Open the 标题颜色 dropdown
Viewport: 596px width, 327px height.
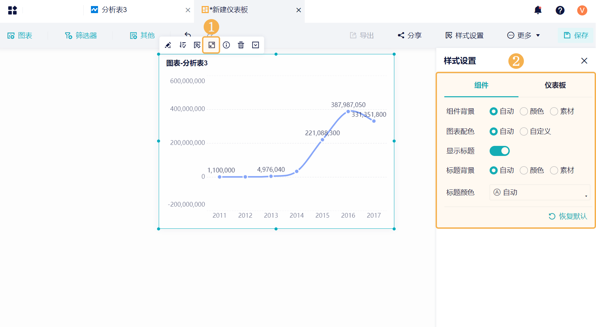tap(540, 193)
